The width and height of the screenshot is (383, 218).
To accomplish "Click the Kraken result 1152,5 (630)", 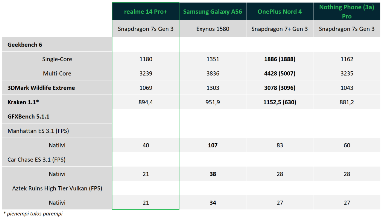I will 280,102.
